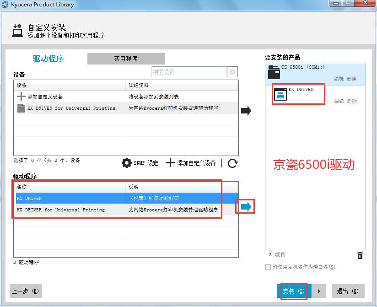Click the 说明 column header in drivers
This screenshot has height=307, width=377.
coord(182,187)
